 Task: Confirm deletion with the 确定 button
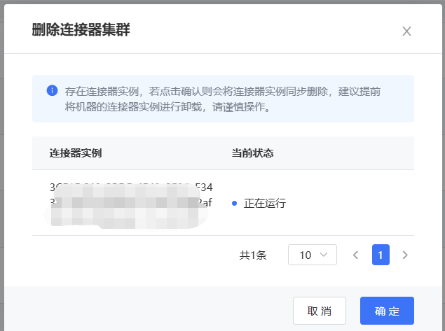[x=387, y=311]
